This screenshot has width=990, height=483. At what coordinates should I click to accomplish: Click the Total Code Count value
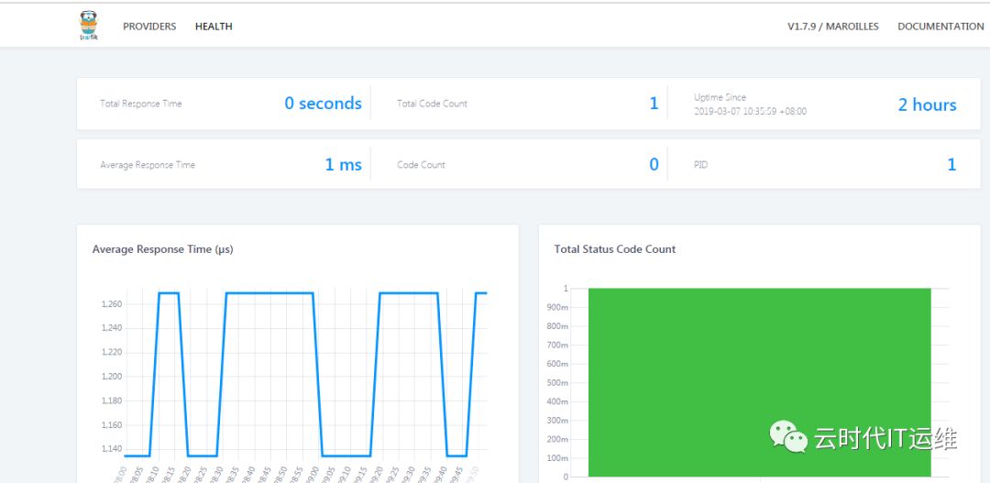[654, 104]
